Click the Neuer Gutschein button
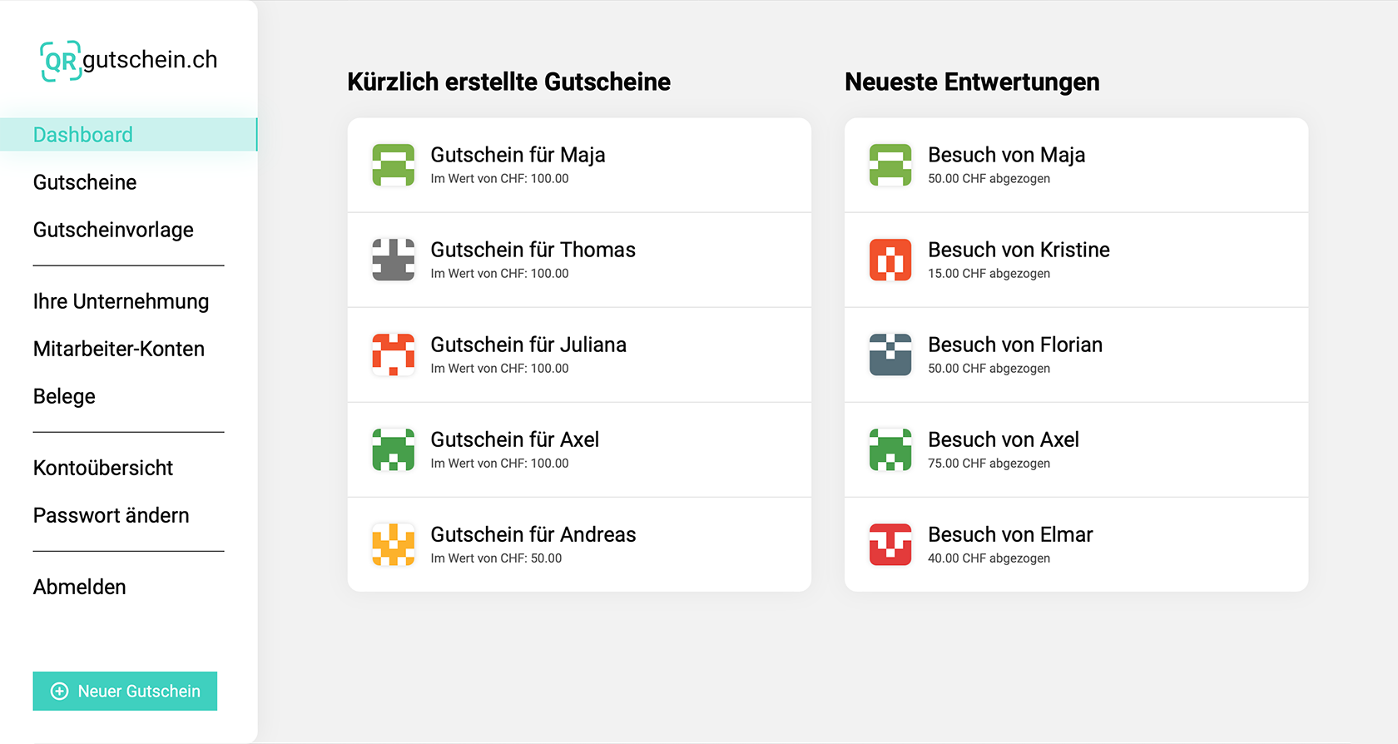The image size is (1398, 744). (125, 691)
